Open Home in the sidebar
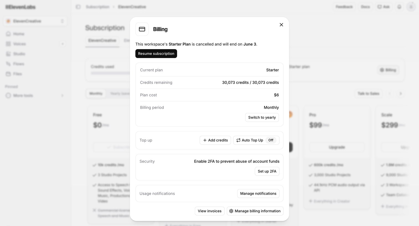419x226 pixels. 35,34
